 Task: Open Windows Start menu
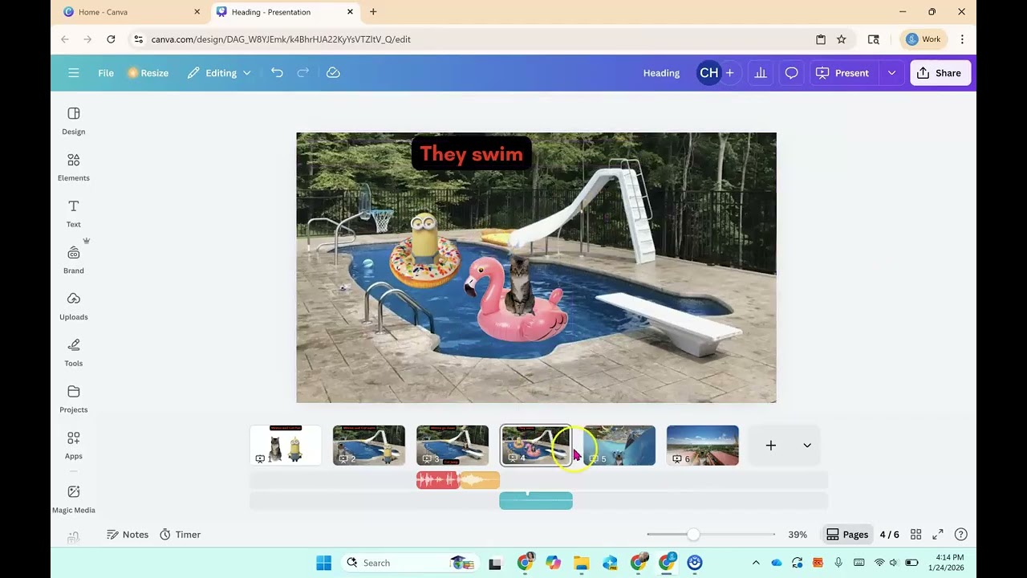click(x=323, y=563)
